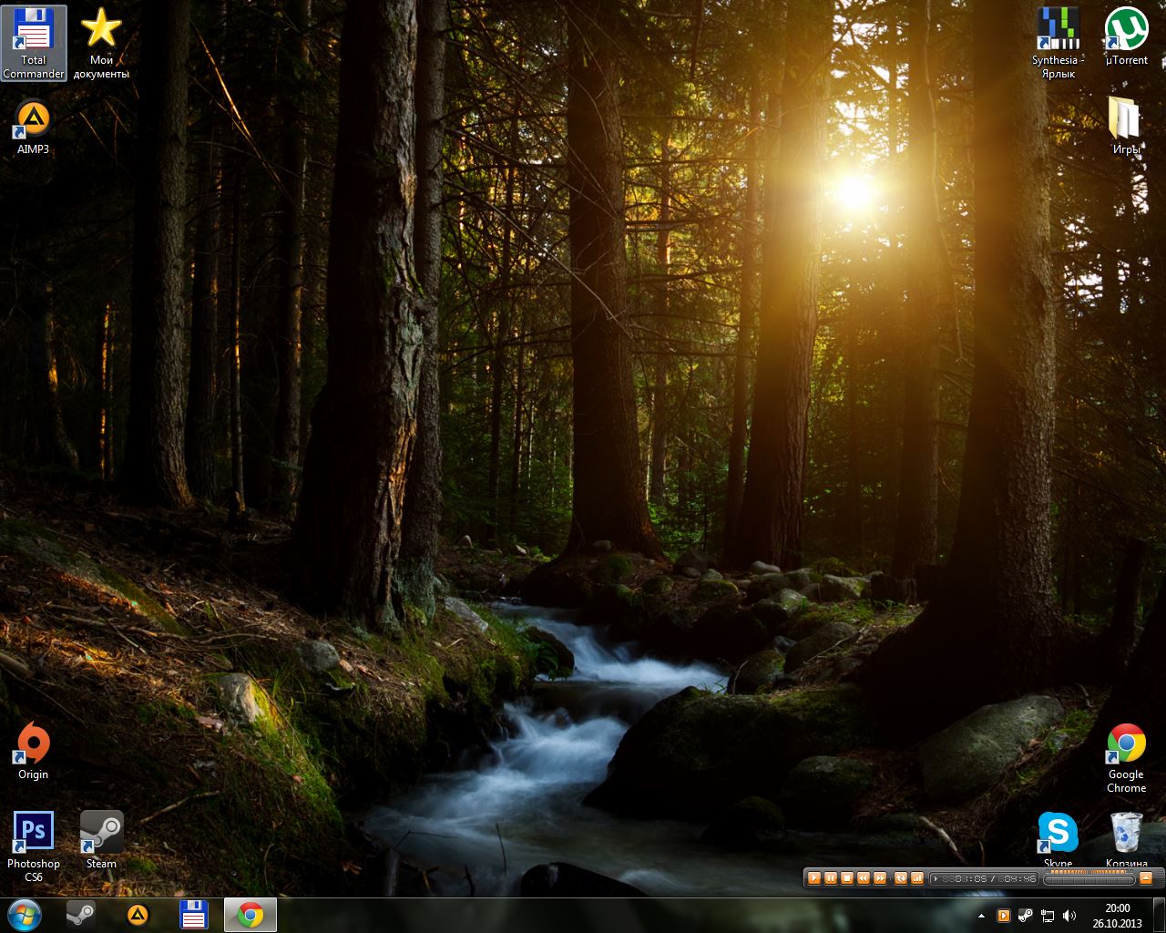The height and width of the screenshot is (933, 1166).
Task: Show hidden system tray icons
Action: pyautogui.click(x=981, y=916)
